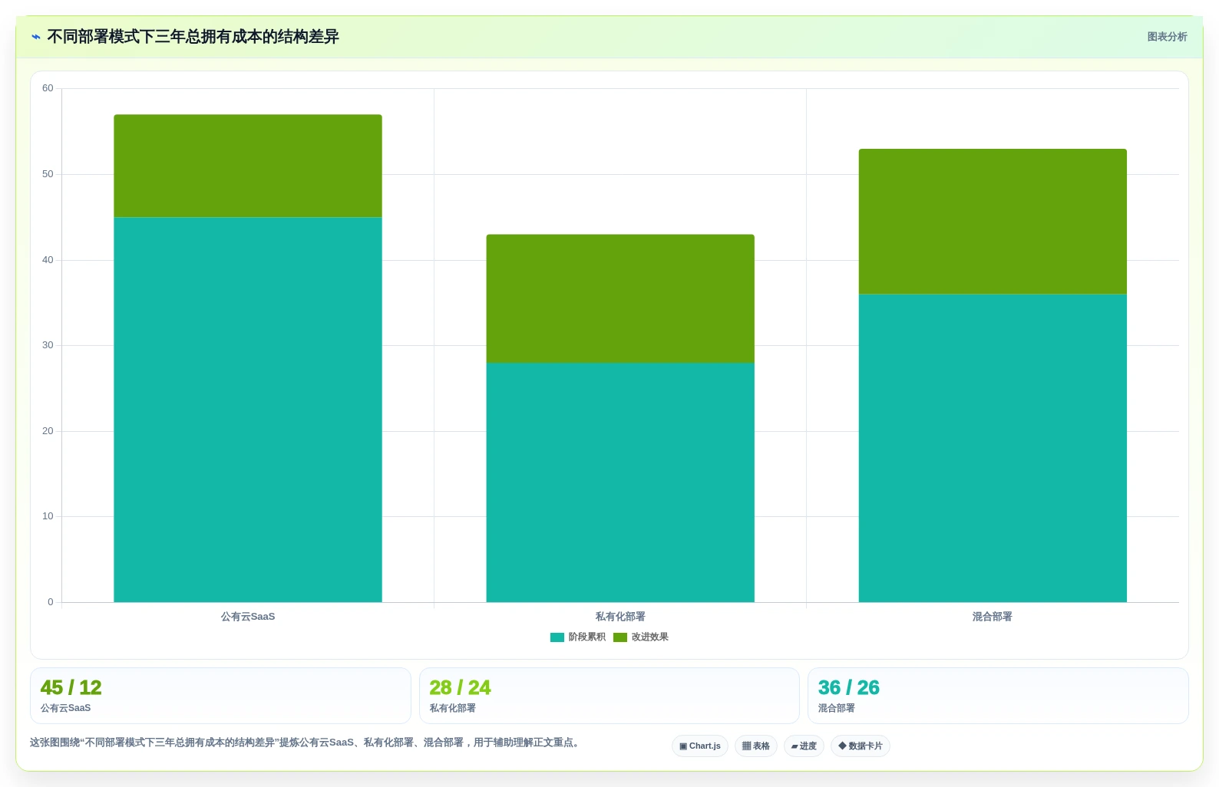Click the chart title 不同部署模式下三年总拥有成本的结构差异
Viewport: 1219px width, 787px height.
pyautogui.click(x=193, y=37)
